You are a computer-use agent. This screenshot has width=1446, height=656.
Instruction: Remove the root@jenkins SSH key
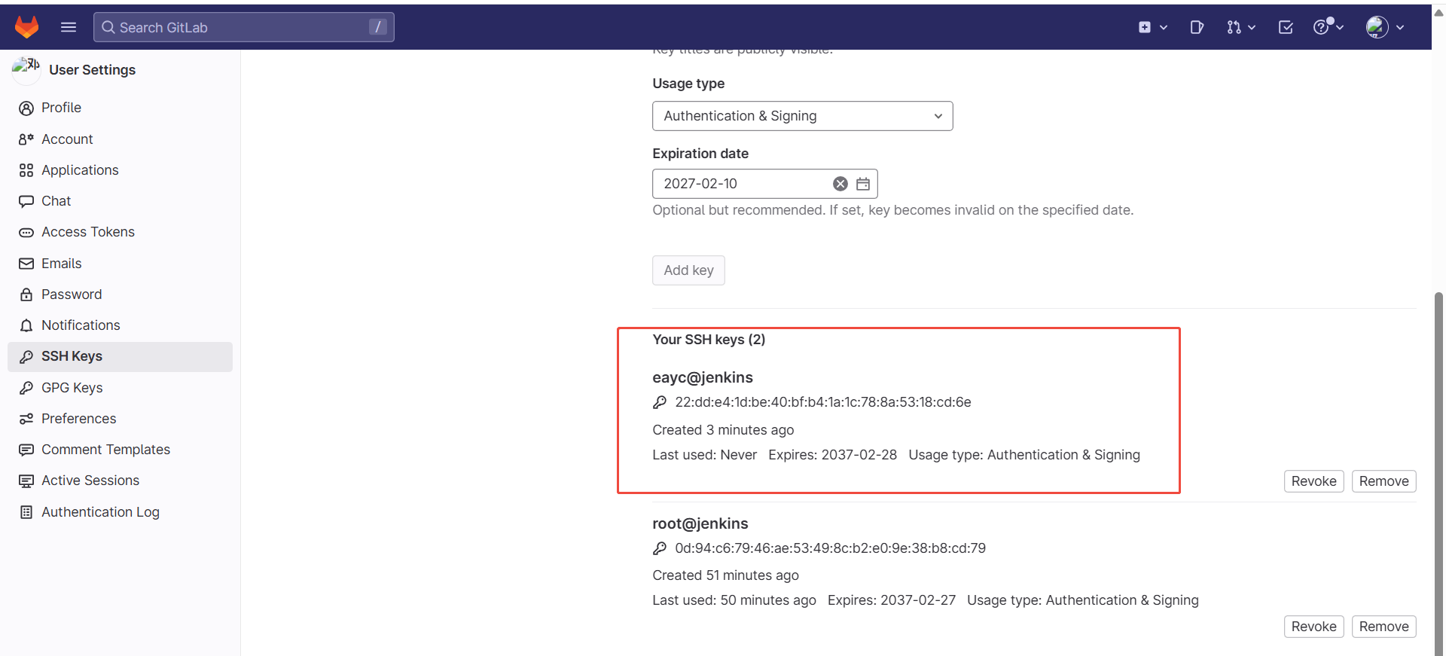click(1383, 627)
